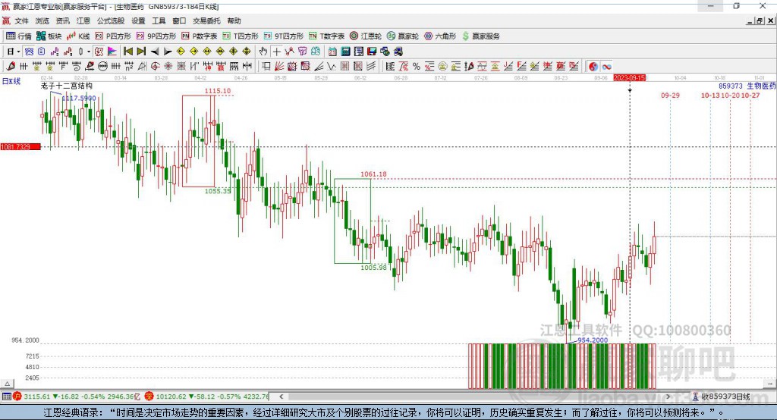Viewport: 777px width, 420px height.
Task: Open the P四方形 tool
Action: (x=112, y=36)
